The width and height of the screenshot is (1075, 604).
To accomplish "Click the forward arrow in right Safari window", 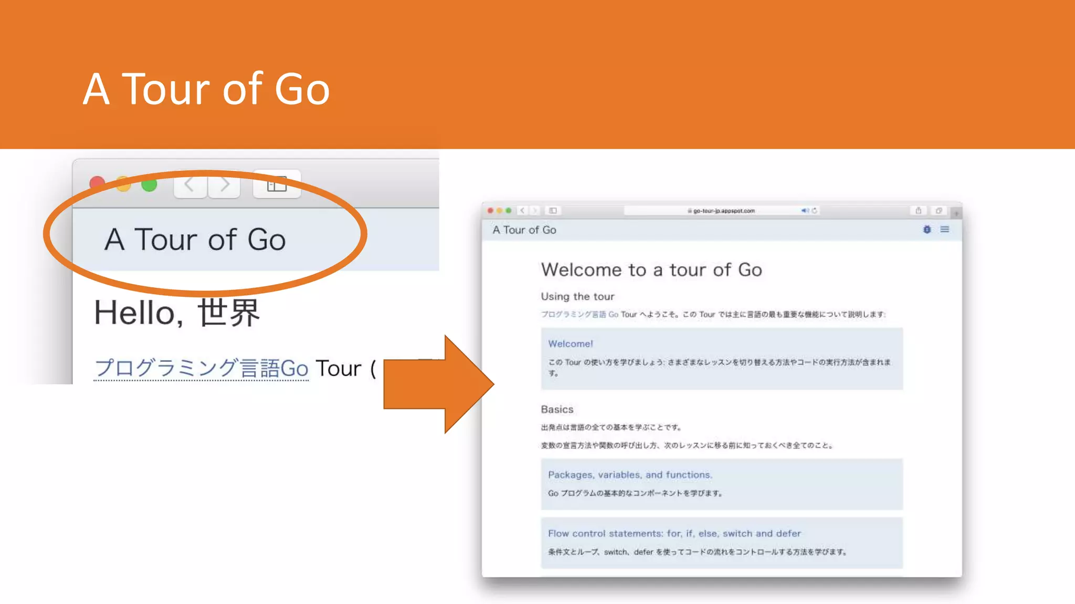I will point(534,211).
